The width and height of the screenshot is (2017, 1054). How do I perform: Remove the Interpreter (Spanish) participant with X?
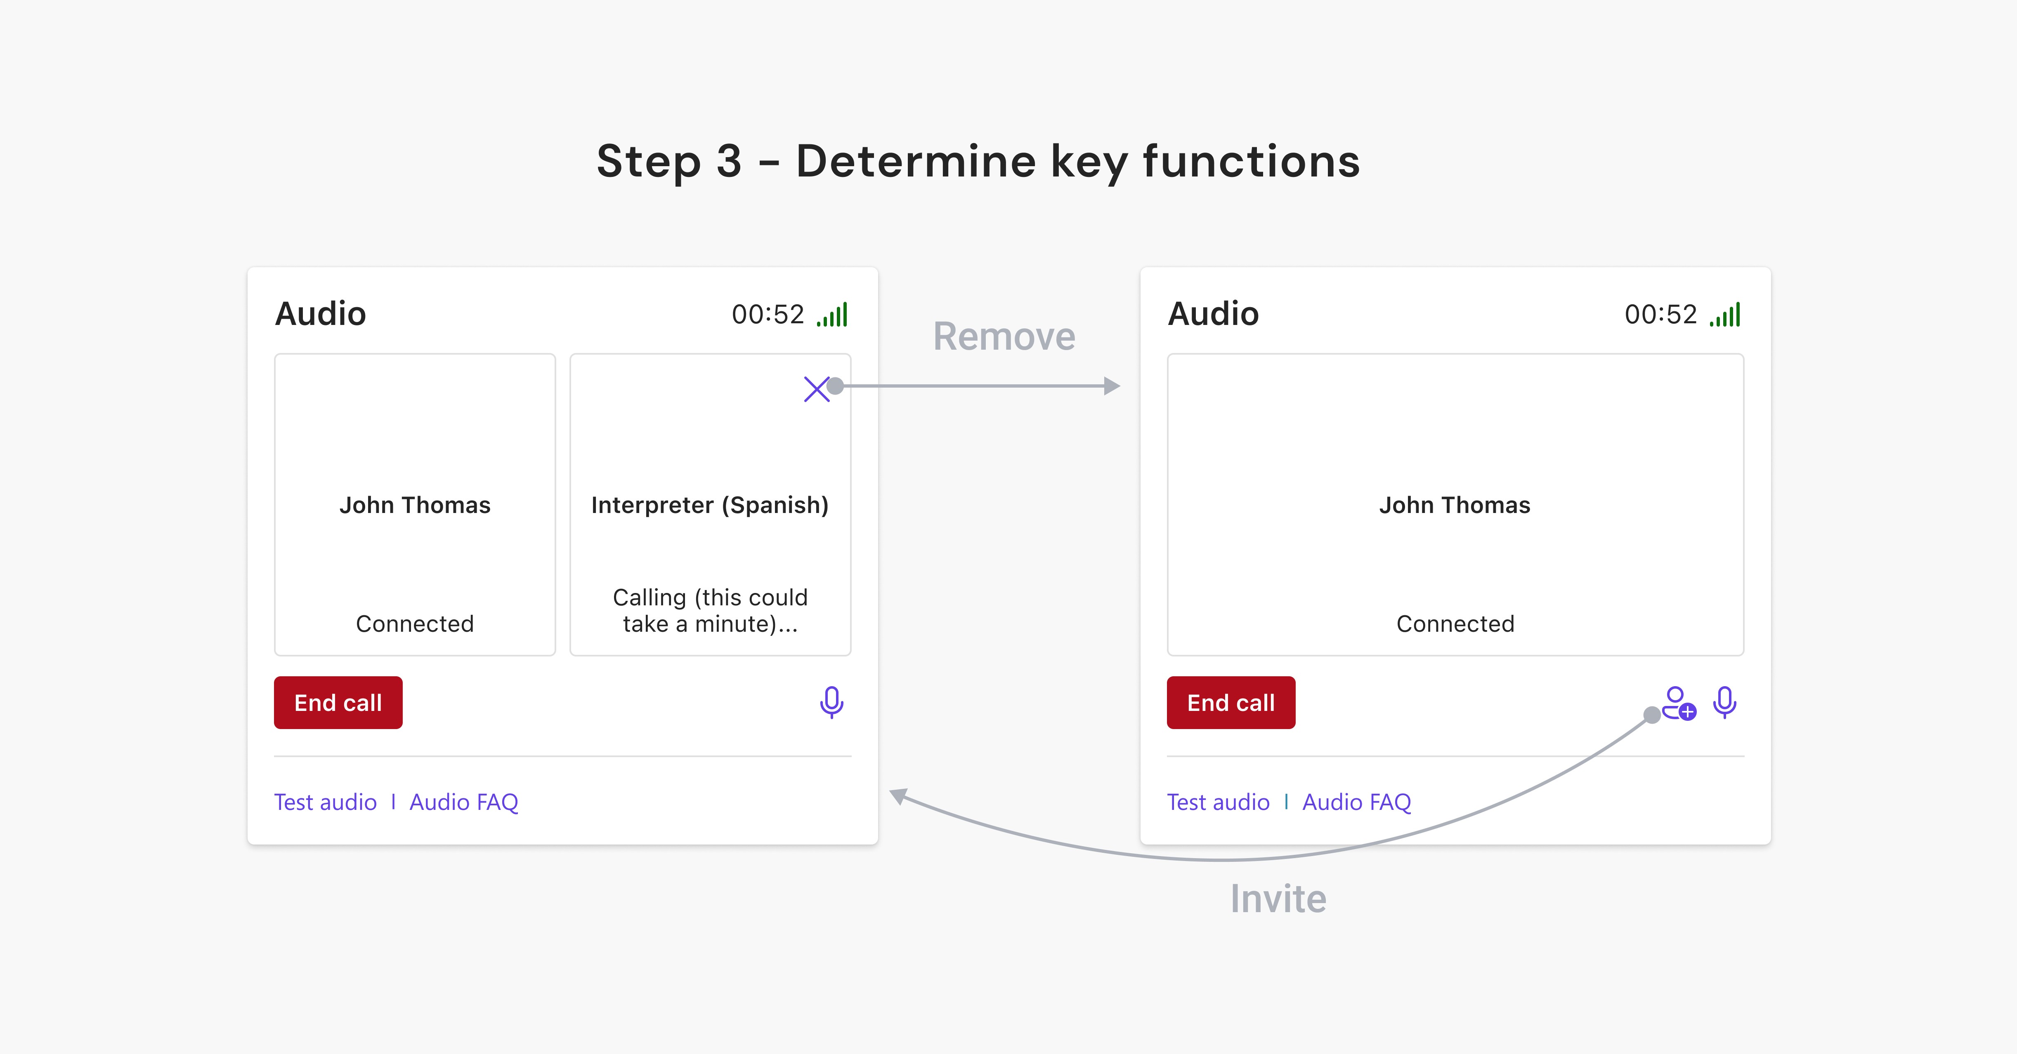click(816, 389)
